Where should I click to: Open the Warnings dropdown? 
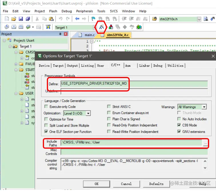(x=204, y=107)
